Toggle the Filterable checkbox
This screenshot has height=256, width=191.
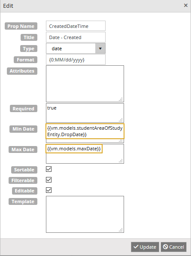(49, 180)
